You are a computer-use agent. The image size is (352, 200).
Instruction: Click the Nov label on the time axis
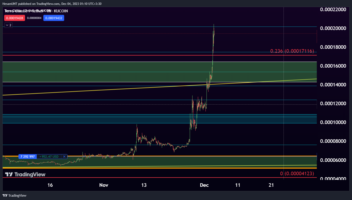(x=104, y=185)
